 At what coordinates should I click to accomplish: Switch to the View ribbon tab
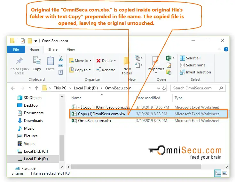point(71,49)
